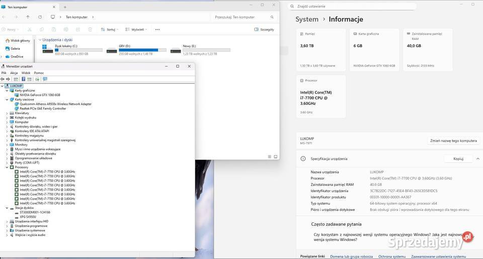Image resolution: width=483 pixels, height=259 pixels.
Task: Toggle the Szczegóły details pane
Action: point(264,30)
